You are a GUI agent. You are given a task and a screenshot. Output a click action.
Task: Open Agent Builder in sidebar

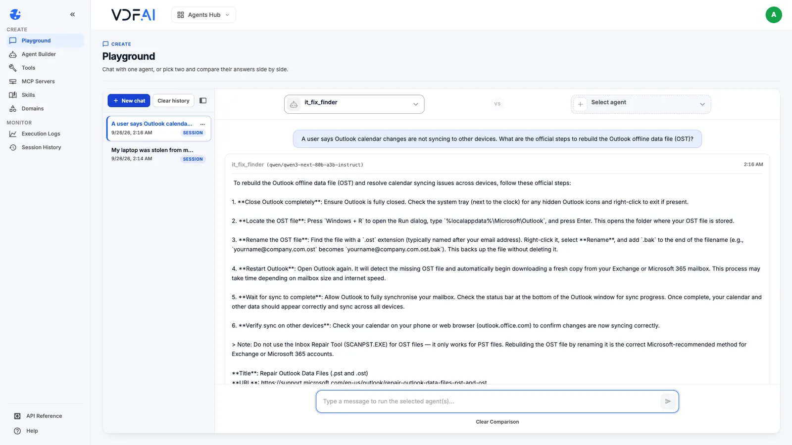point(45,54)
